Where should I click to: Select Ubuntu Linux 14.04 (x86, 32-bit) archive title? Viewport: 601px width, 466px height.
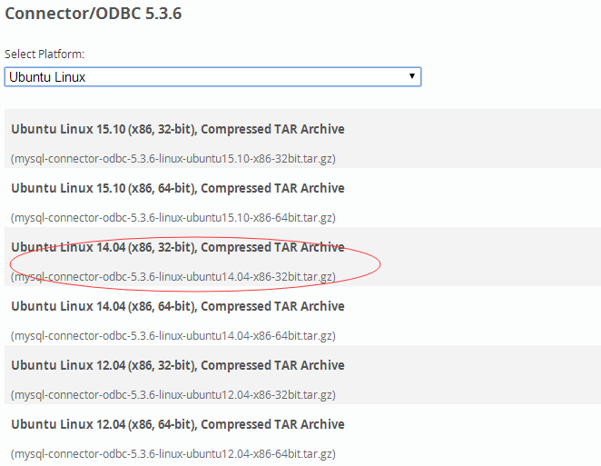point(178,247)
